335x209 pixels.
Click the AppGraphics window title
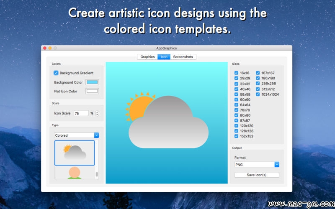[x=166, y=48]
